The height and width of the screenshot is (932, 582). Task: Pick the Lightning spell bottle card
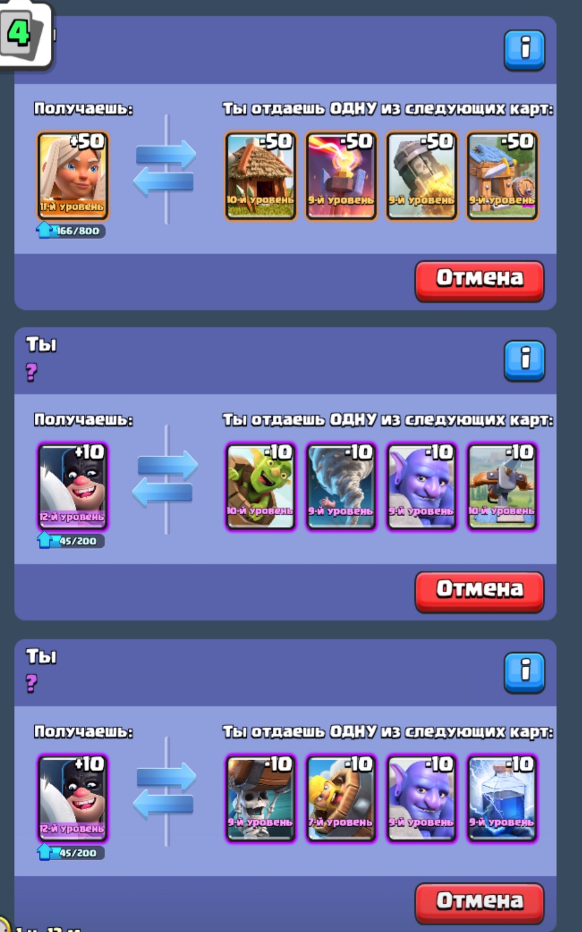pos(502,798)
